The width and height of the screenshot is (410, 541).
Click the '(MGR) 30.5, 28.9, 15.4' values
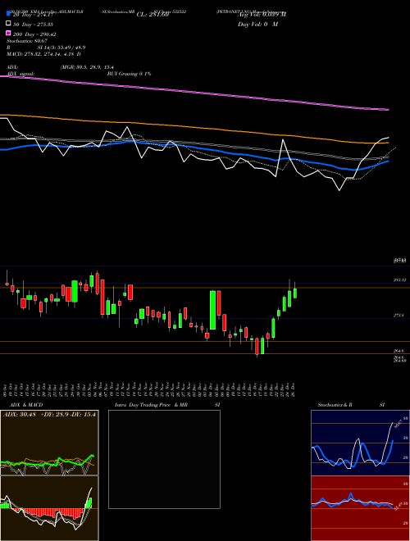coord(87,67)
